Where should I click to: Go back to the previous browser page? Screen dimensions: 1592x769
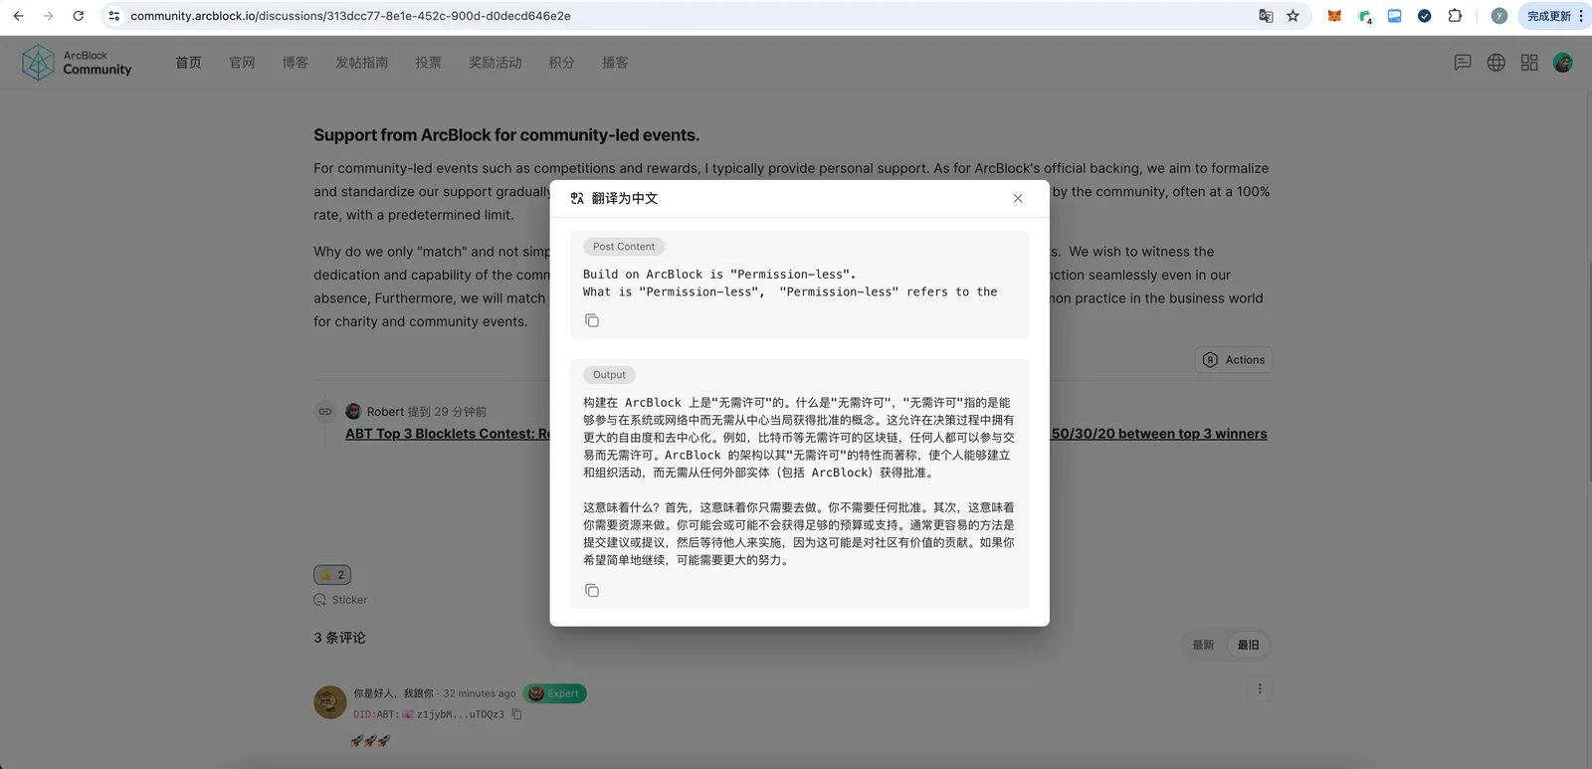coord(18,16)
